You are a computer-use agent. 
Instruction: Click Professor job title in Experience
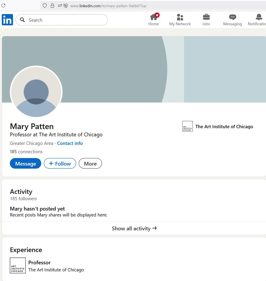click(39, 263)
